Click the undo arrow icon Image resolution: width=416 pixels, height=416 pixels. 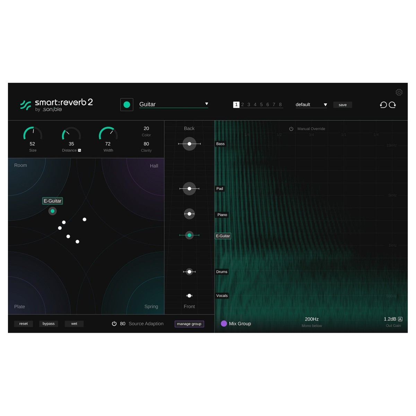383,105
